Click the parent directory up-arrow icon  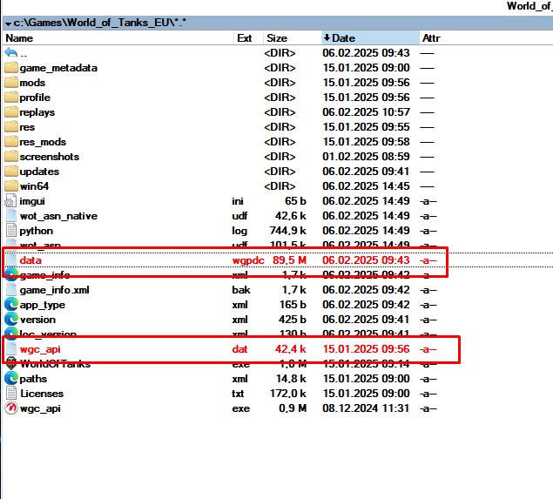click(x=11, y=53)
